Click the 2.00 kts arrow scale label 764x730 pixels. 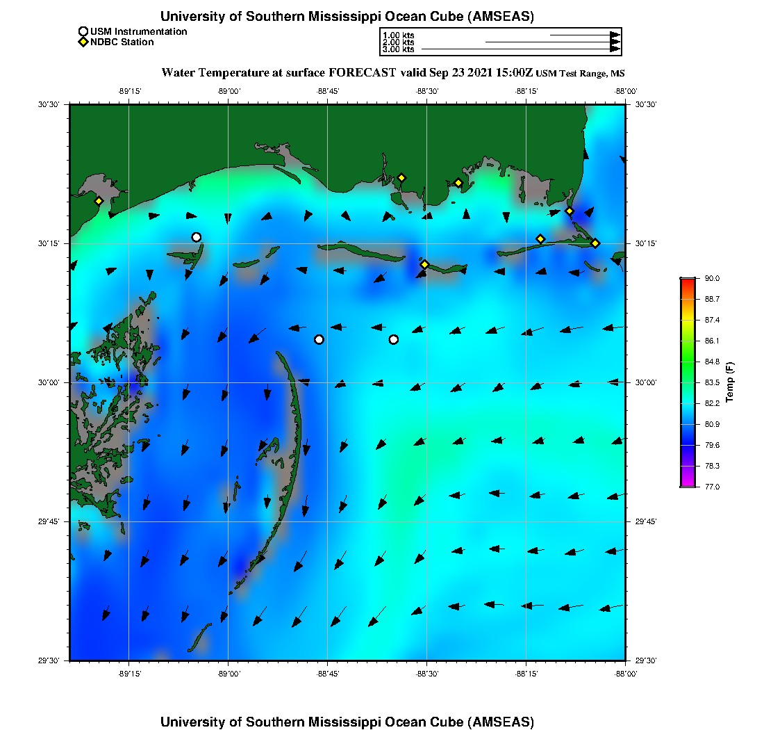(399, 42)
